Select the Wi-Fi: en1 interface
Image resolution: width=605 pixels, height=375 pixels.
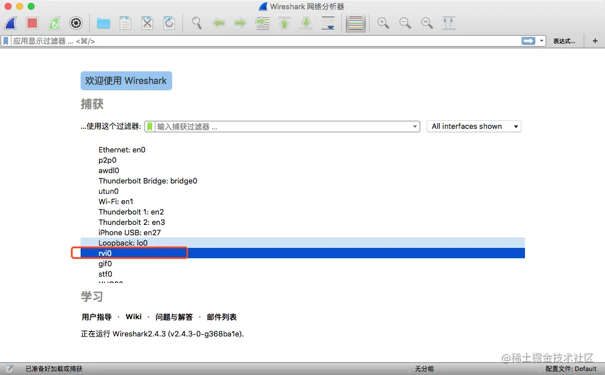click(116, 201)
